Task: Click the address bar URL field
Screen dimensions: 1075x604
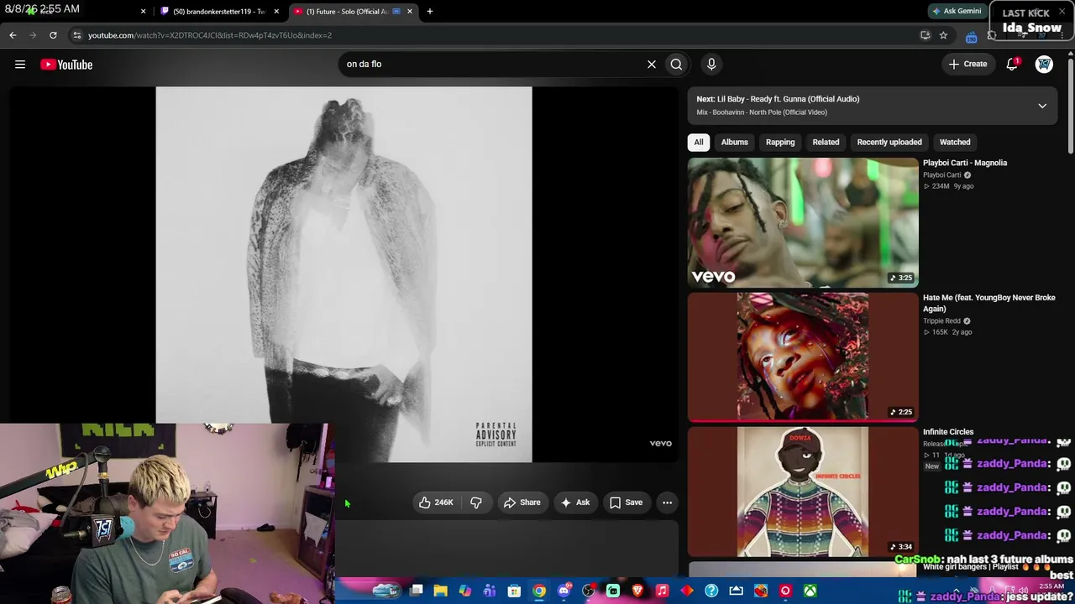Action: click(x=496, y=35)
